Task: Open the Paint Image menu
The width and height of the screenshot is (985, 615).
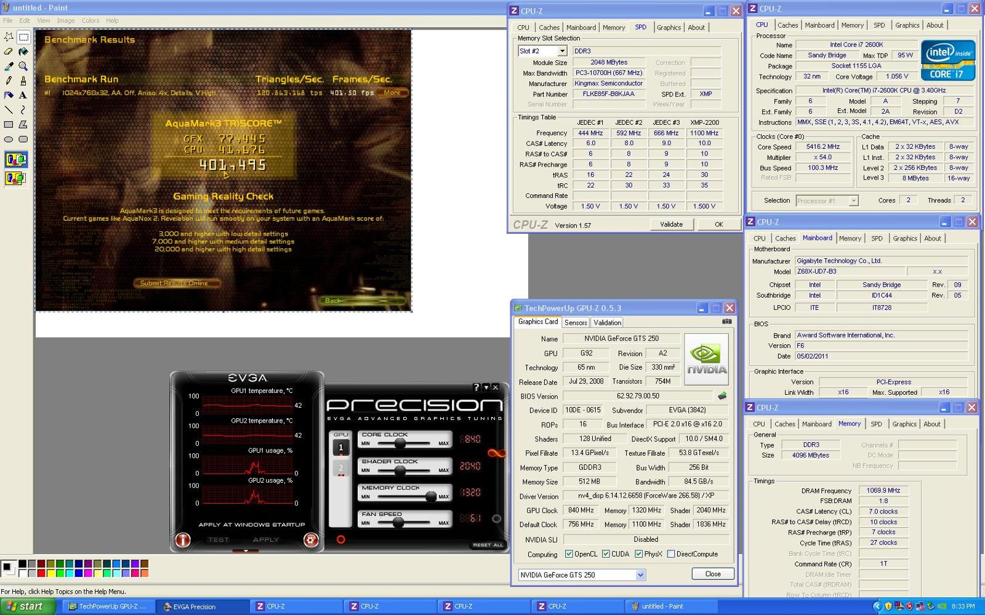Action: pyautogui.click(x=66, y=20)
